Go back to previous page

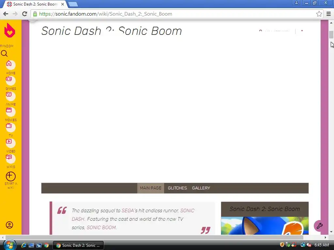point(6,14)
